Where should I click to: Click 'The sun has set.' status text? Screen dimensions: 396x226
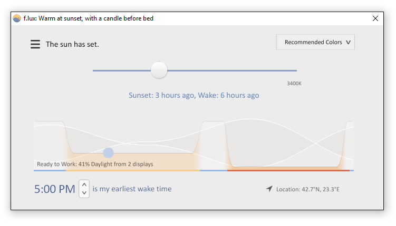pyautogui.click(x=72, y=44)
